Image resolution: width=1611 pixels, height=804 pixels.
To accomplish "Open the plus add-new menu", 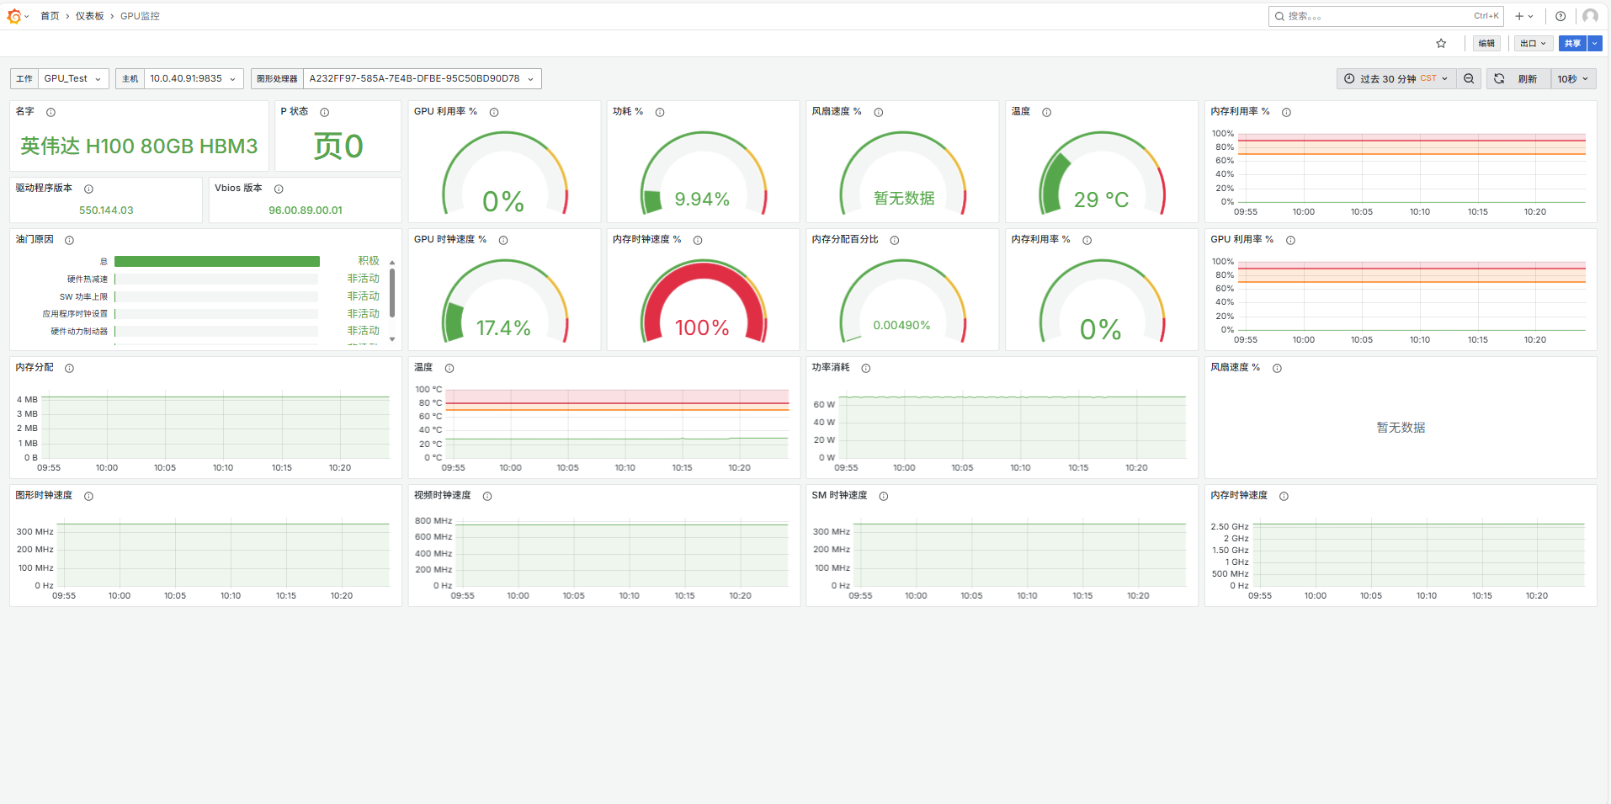I will 1523,16.
